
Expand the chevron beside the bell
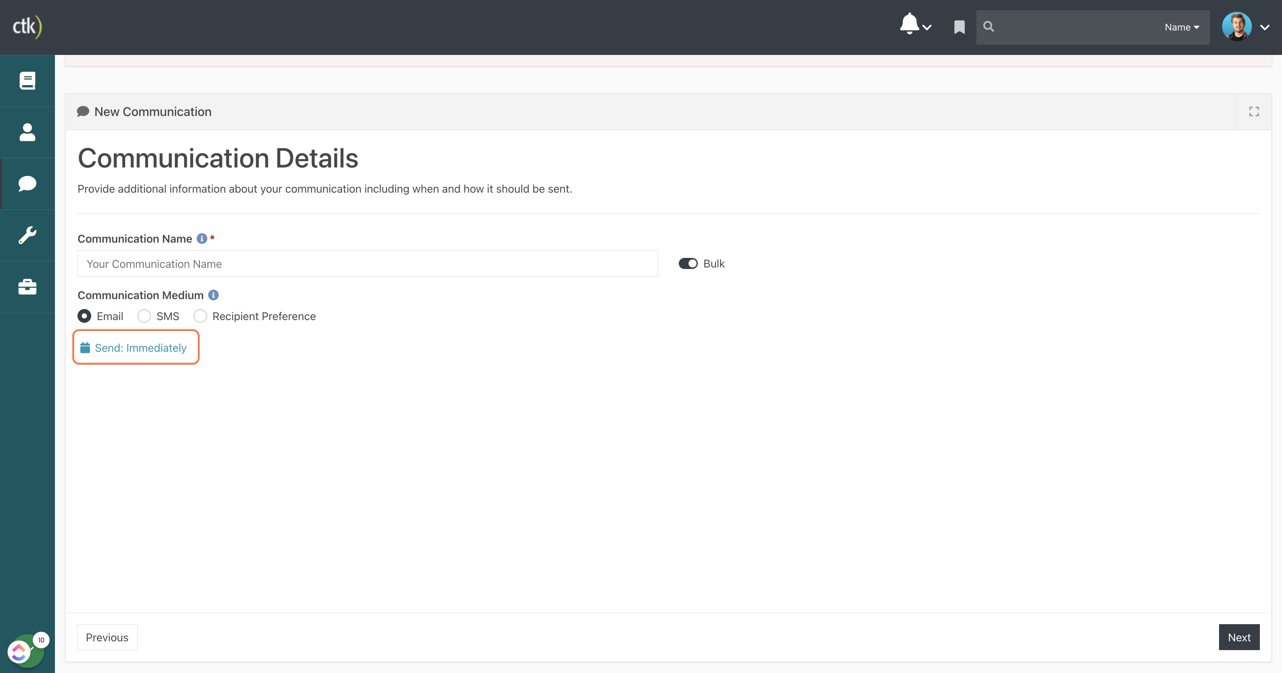tap(927, 27)
